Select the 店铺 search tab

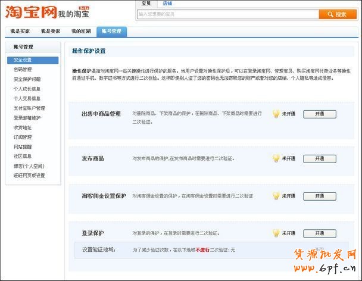pos(168,4)
